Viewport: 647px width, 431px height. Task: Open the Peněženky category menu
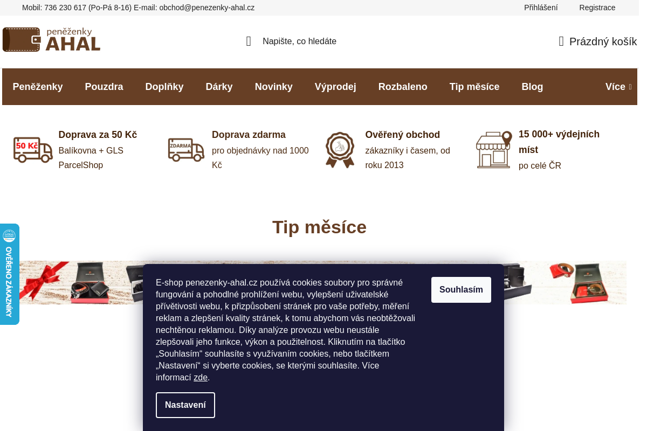coord(38,87)
